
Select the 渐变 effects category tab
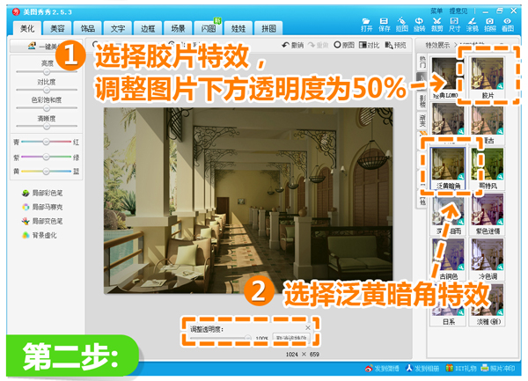coord(422,121)
